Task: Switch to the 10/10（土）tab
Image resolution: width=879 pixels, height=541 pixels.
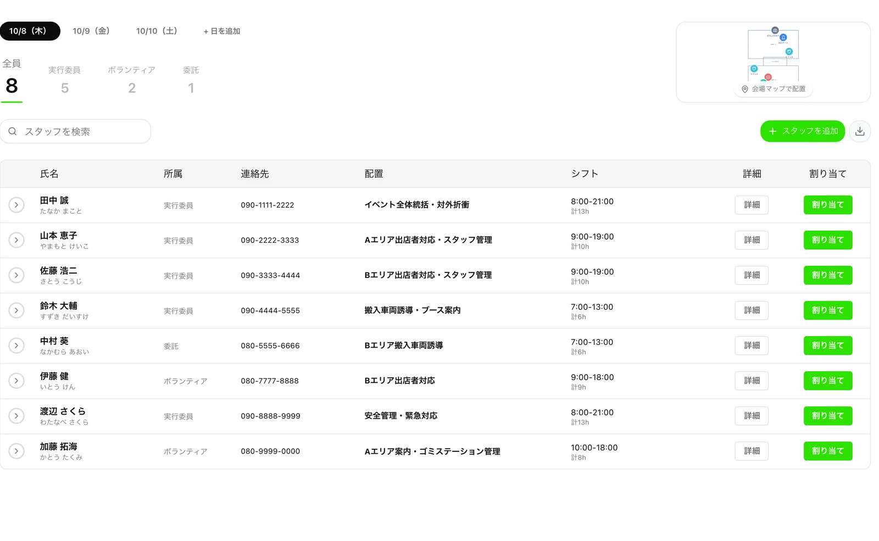Action: 157,31
